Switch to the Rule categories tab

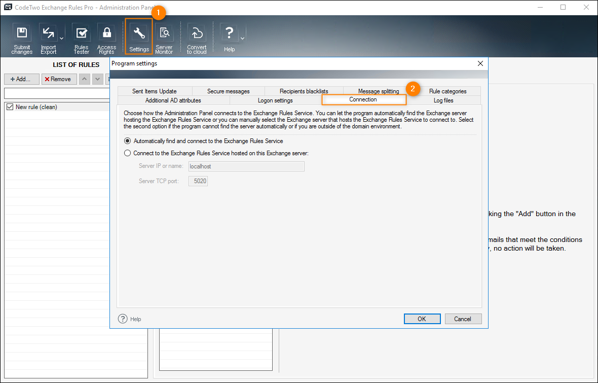coord(447,91)
